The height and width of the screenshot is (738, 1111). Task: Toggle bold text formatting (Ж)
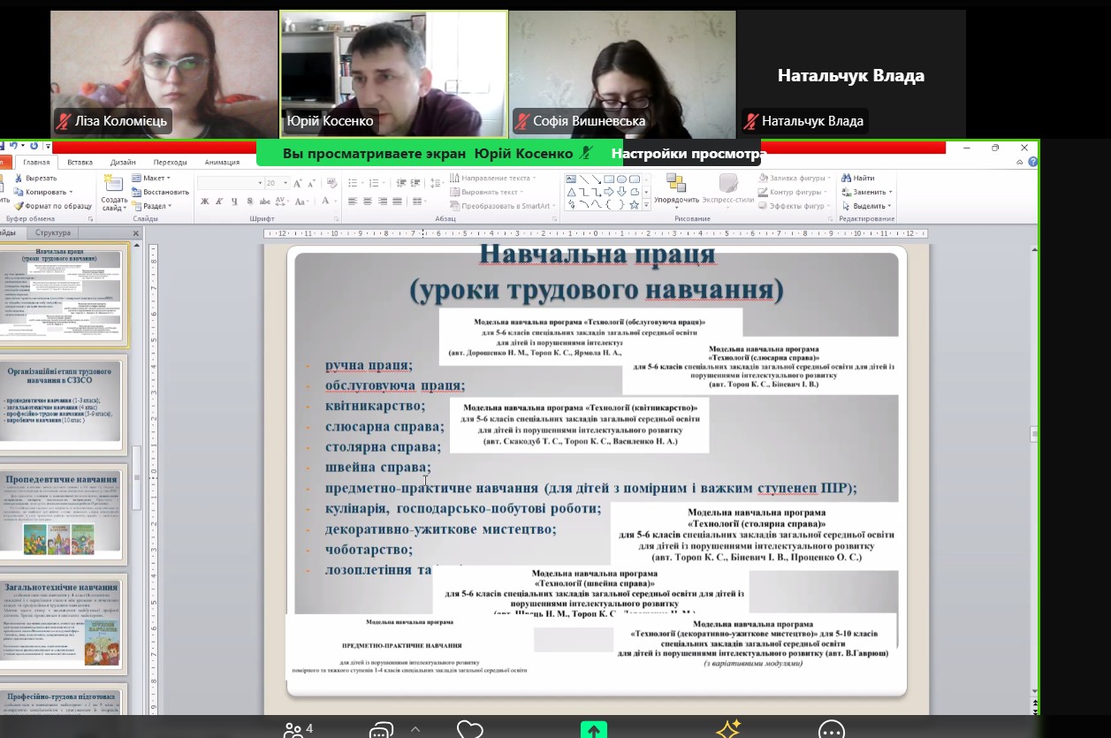pyautogui.click(x=205, y=202)
